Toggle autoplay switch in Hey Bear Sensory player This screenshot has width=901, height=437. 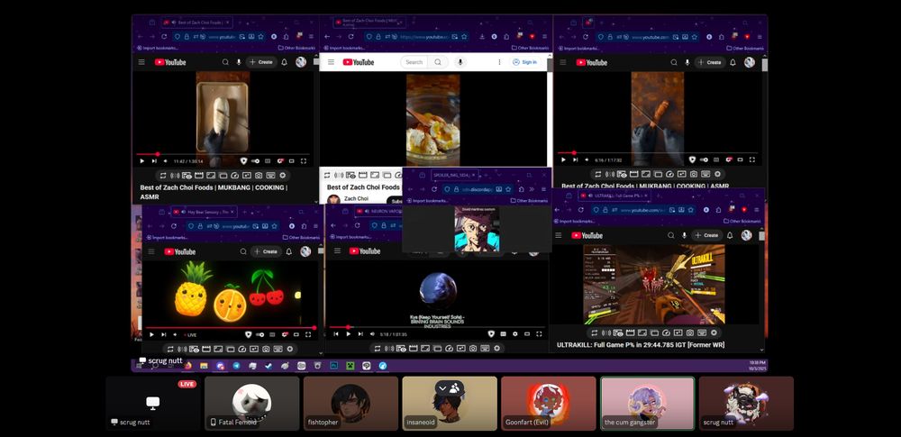tap(260, 334)
